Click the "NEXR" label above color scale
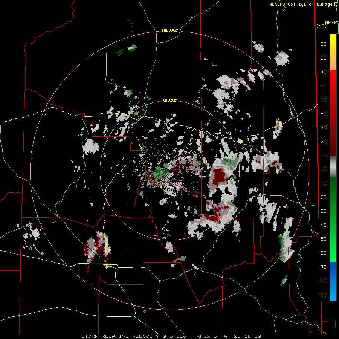 coord(331,23)
